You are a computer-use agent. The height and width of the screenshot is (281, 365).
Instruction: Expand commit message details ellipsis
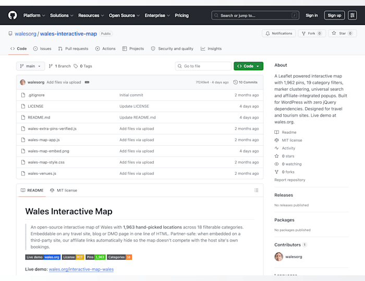tap(87, 82)
